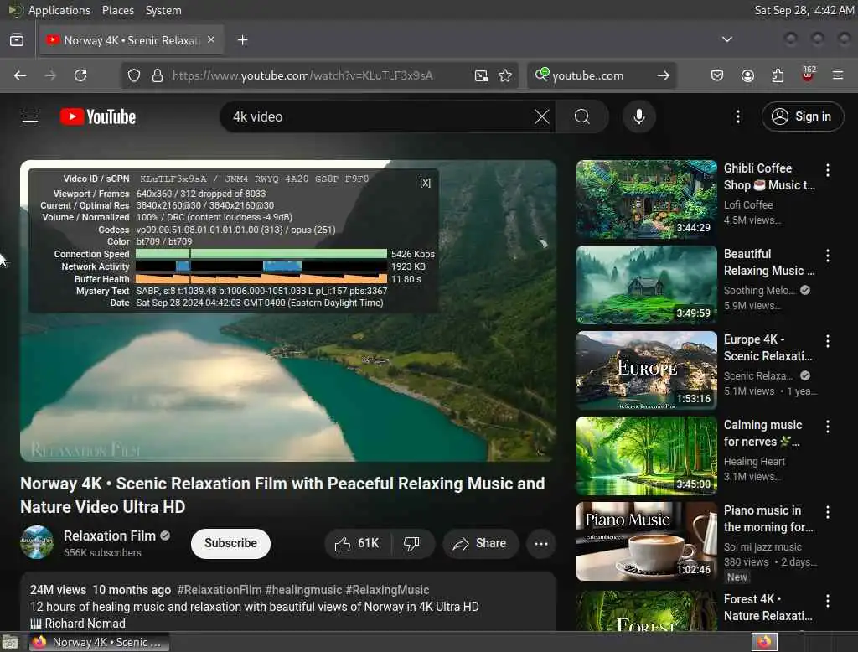
Task: Click the browser address bar URL
Action: click(x=302, y=75)
